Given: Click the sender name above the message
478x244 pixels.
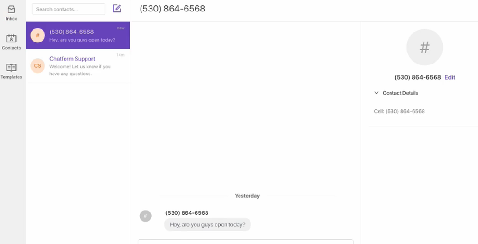Looking at the screenshot, I should (187, 213).
